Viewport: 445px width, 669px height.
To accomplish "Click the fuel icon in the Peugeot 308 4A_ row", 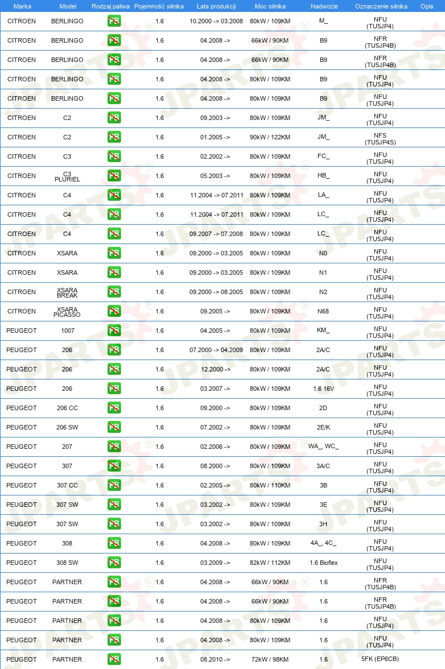I will click(x=114, y=543).
